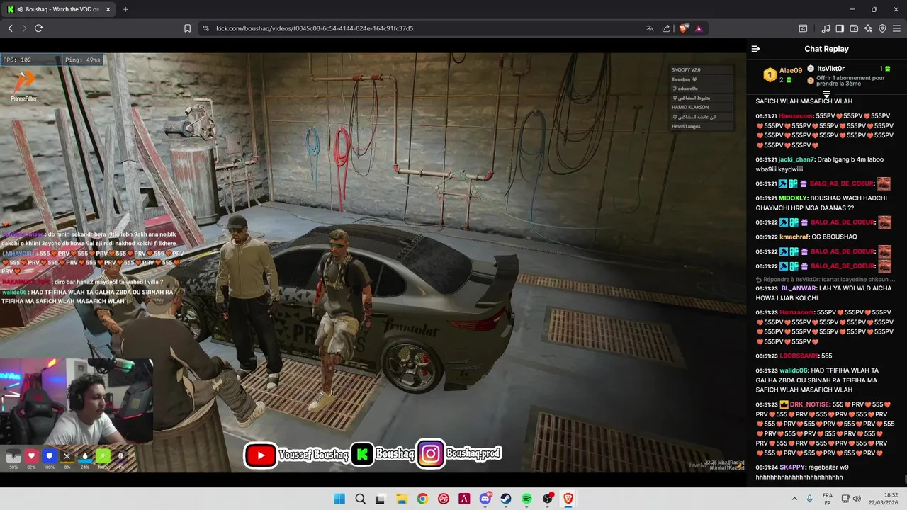The image size is (907, 510).
Task: Reload the Kick page
Action: coord(38,28)
